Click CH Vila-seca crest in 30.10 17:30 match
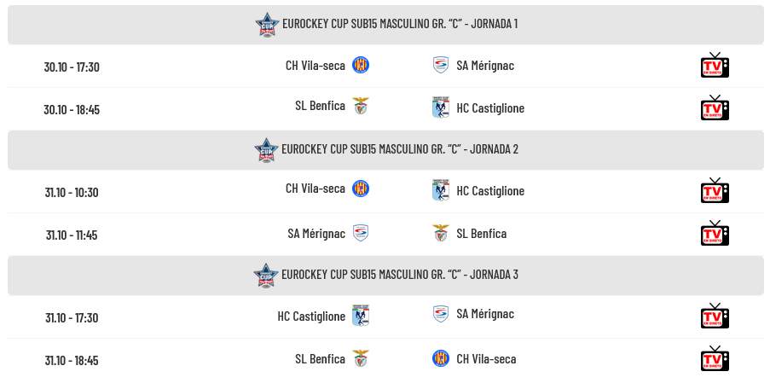Screen dimensions: 770x389 [x=361, y=65]
